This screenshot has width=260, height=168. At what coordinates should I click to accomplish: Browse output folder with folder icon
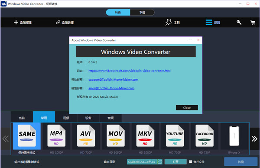point(159,162)
